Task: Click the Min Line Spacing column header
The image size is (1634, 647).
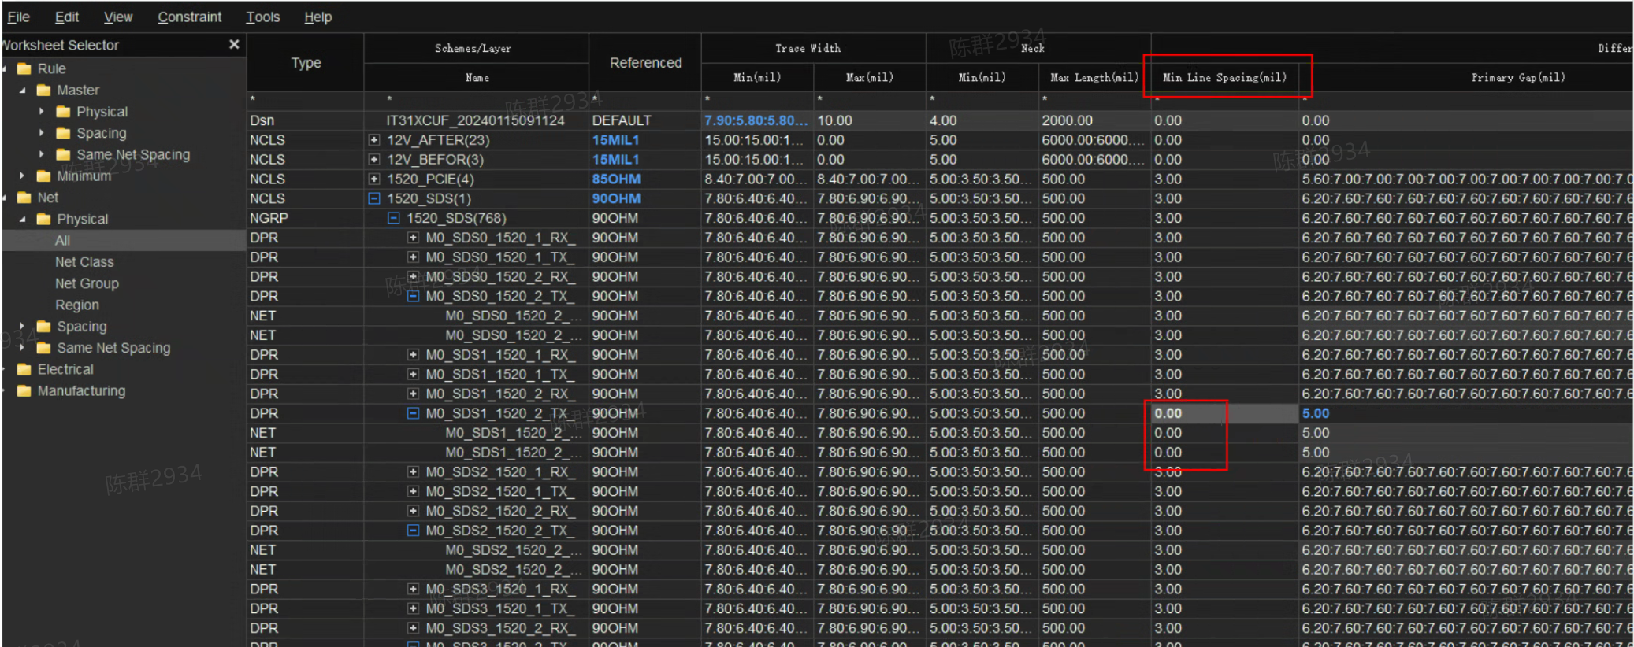Action: click(1224, 77)
